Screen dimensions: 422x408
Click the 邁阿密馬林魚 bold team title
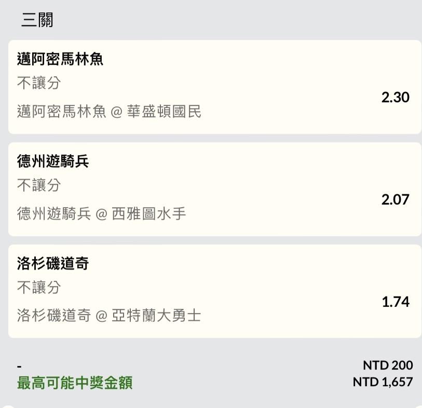pyautogui.click(x=60, y=59)
